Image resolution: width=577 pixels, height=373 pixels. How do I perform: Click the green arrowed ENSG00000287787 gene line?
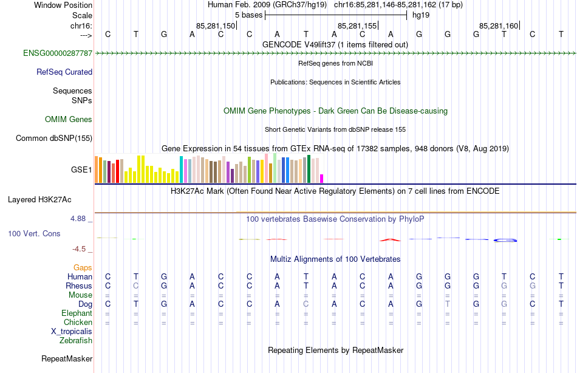[335, 53]
